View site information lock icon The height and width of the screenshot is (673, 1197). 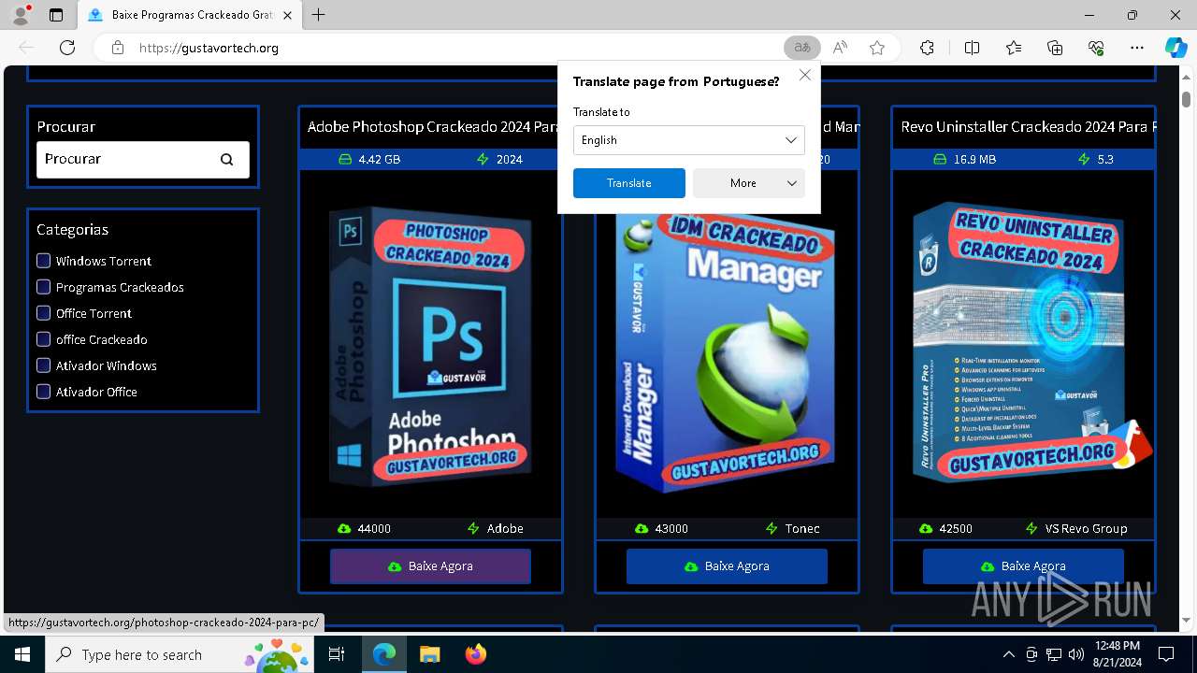coord(117,48)
